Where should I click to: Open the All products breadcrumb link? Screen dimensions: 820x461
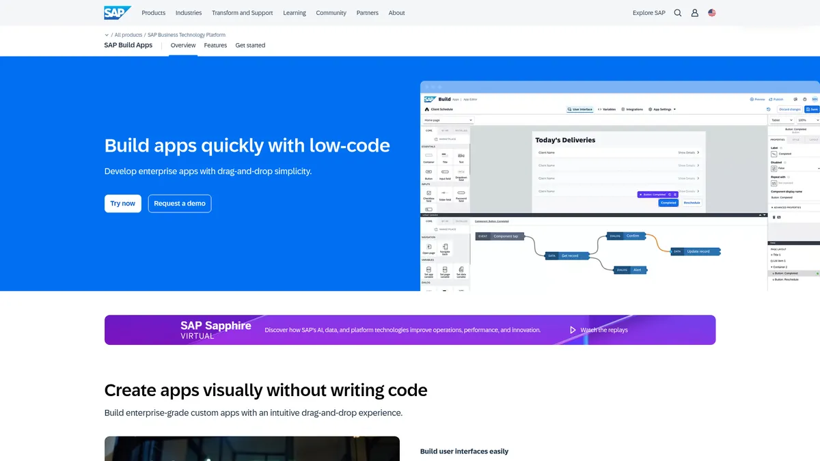[x=128, y=35]
